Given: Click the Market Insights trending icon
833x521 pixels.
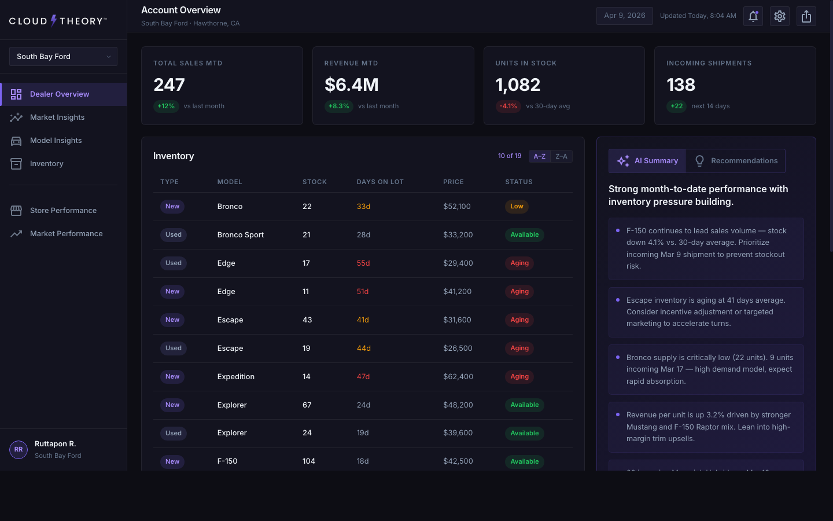Looking at the screenshot, I should [x=16, y=117].
